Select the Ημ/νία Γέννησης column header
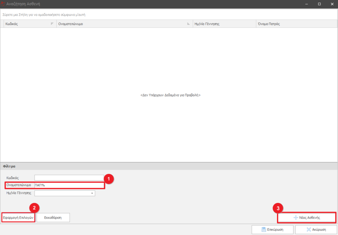Image resolution: width=338 pixels, height=235 pixels. [224, 24]
